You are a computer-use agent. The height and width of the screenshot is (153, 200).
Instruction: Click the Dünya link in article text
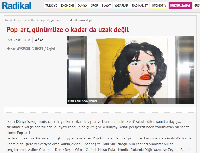[x=21, y=121]
